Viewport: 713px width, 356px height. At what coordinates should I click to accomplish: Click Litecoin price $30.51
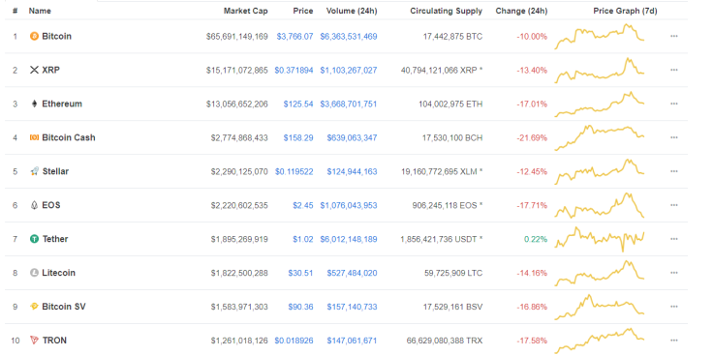click(300, 273)
